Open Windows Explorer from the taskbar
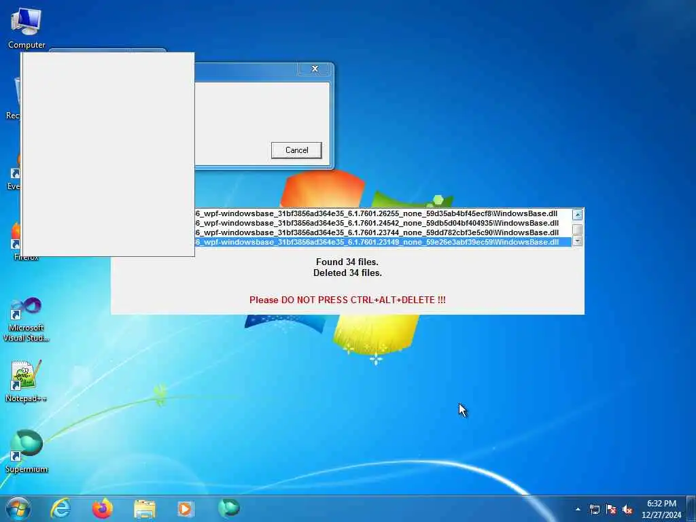696x522 pixels. pyautogui.click(x=145, y=509)
